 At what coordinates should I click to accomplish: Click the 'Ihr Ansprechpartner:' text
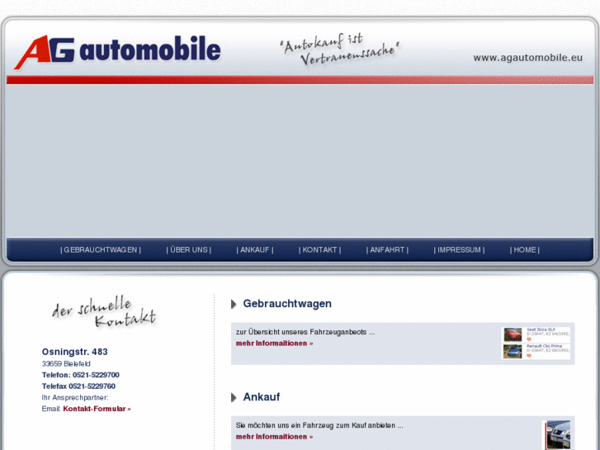point(75,397)
